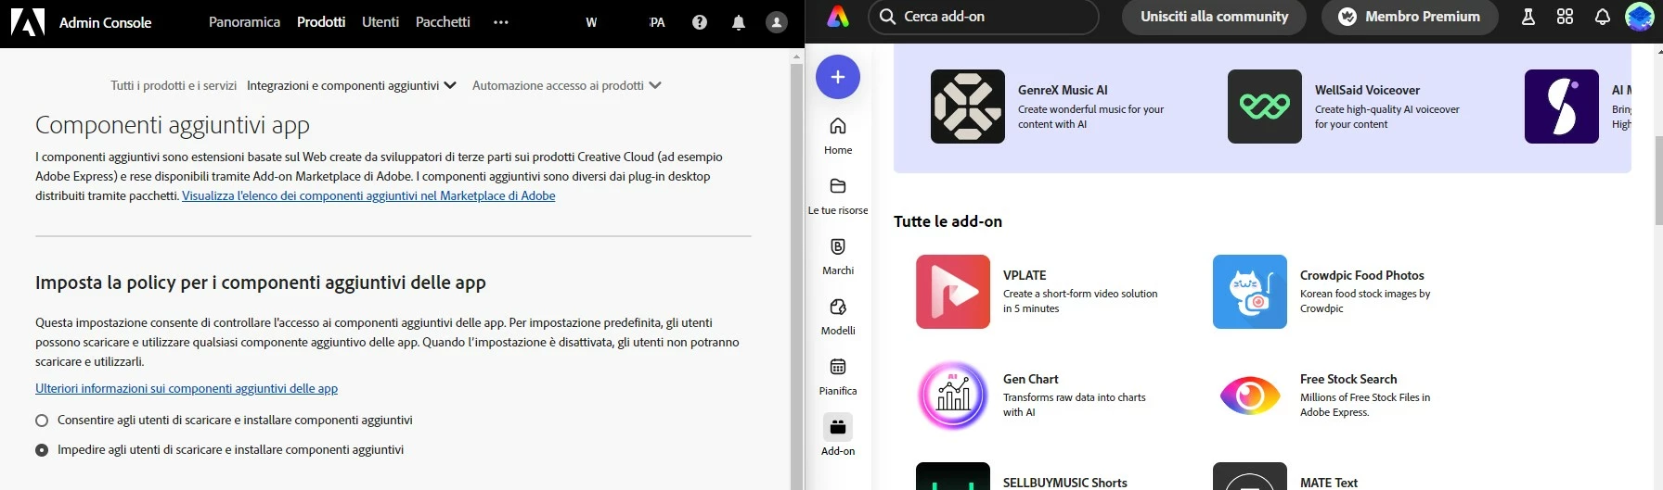The width and height of the screenshot is (1663, 490).
Task: Click the Crowdpic Food Photos title
Action: pos(1361,275)
